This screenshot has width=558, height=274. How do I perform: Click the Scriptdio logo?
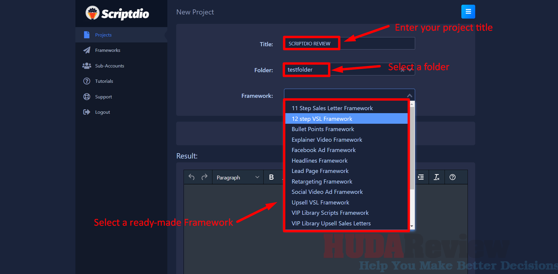(x=117, y=13)
